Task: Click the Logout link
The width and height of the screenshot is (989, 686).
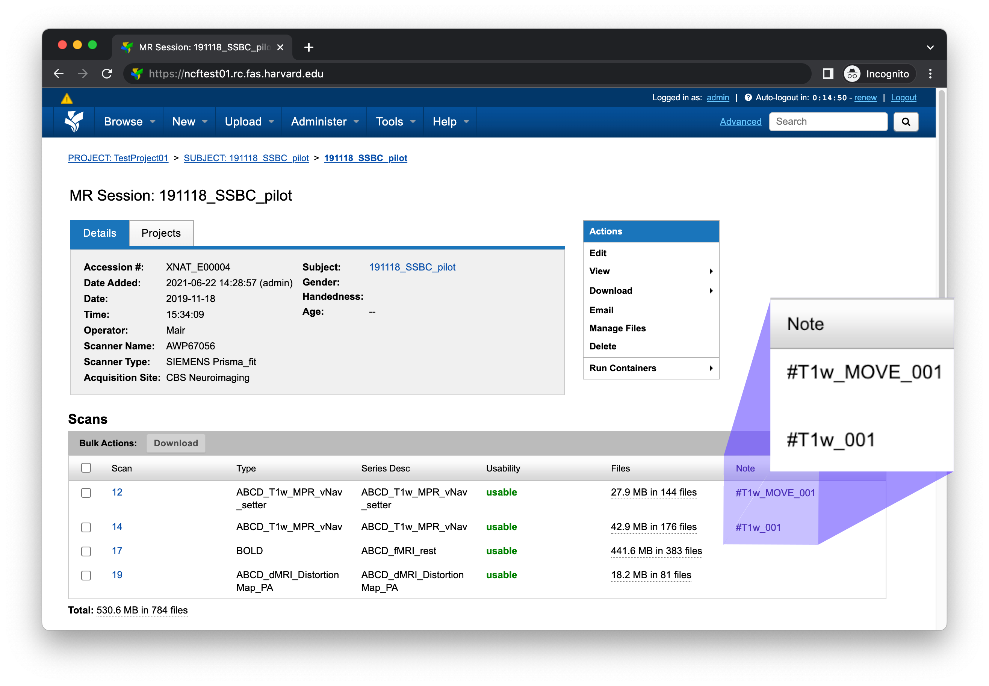Action: [x=903, y=98]
